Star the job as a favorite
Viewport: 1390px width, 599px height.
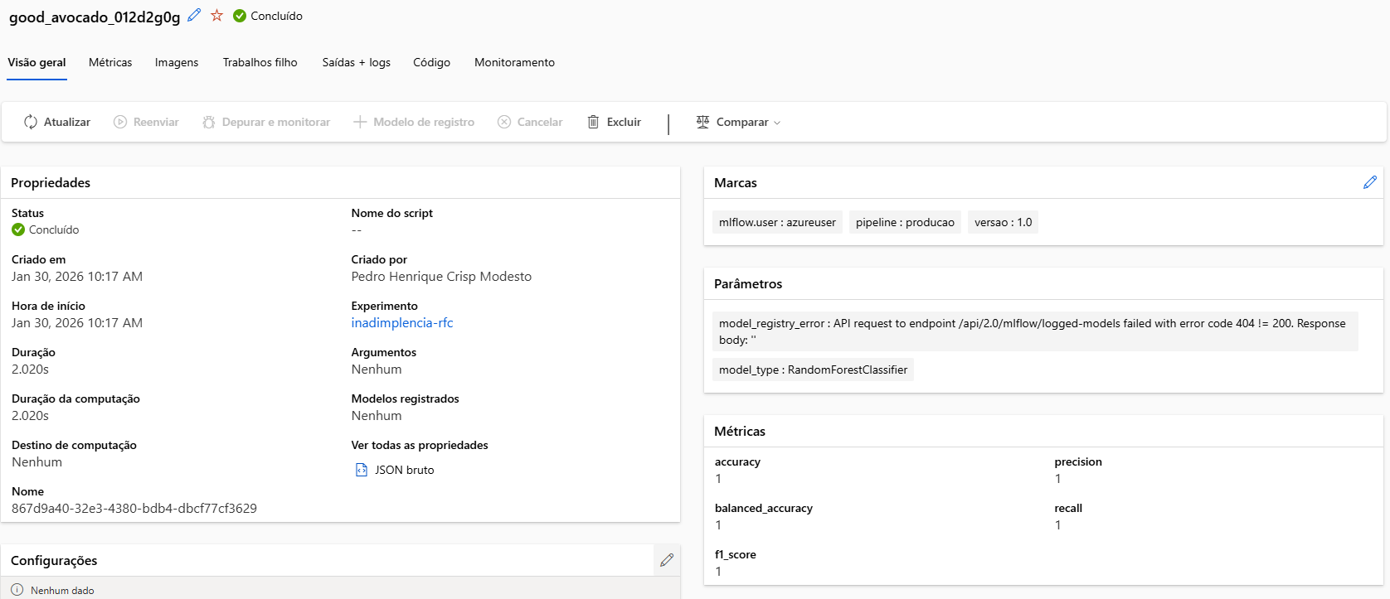tap(216, 15)
